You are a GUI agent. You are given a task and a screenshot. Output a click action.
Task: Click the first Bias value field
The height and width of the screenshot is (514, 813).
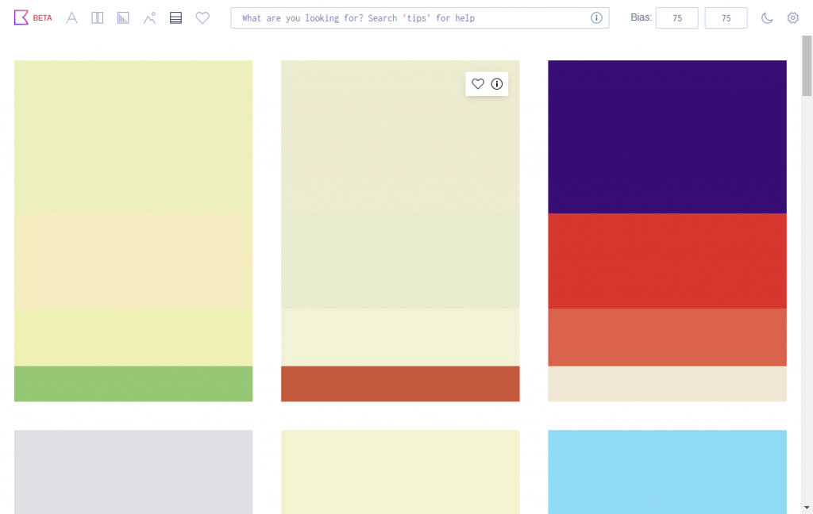click(676, 17)
